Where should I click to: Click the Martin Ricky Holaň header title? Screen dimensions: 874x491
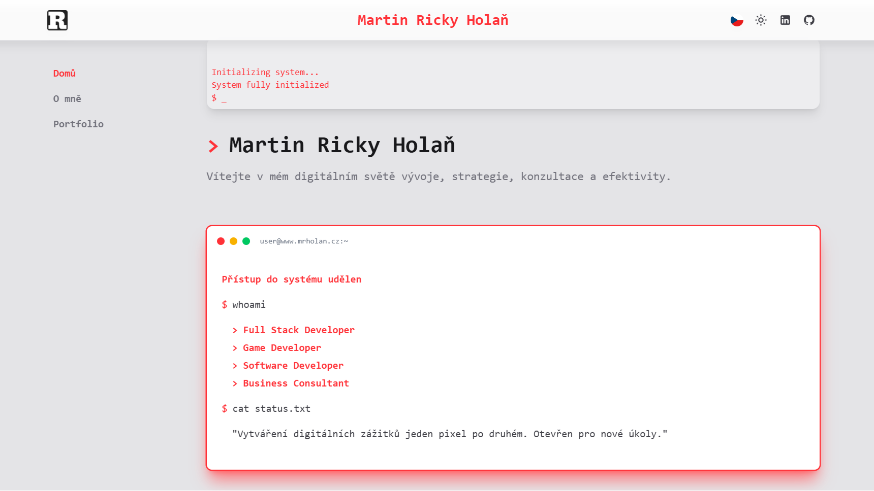[432, 20]
